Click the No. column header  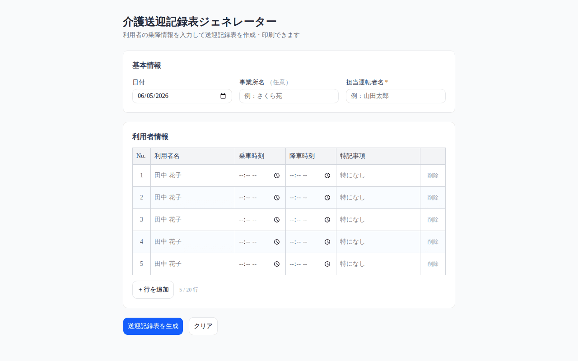click(x=141, y=156)
